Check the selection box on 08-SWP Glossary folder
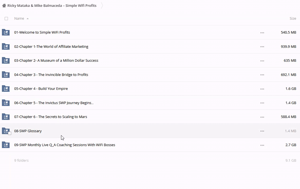 coord(10,133)
